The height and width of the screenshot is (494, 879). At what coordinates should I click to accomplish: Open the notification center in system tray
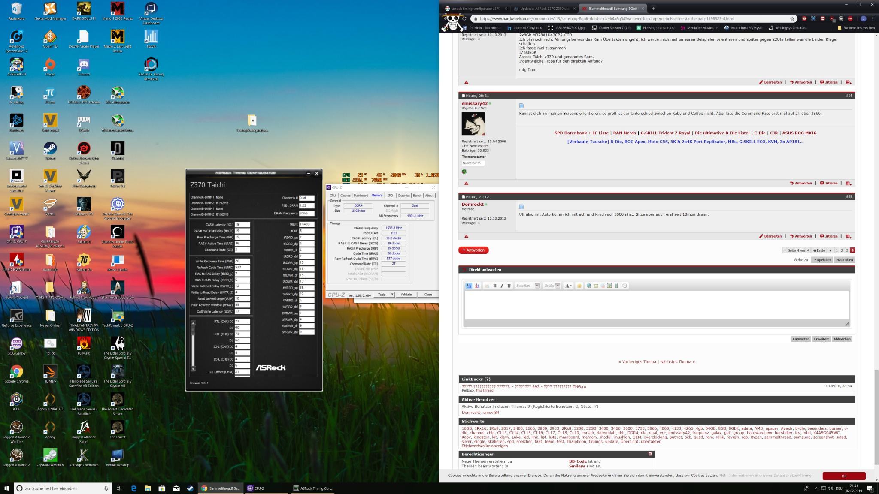(870, 488)
